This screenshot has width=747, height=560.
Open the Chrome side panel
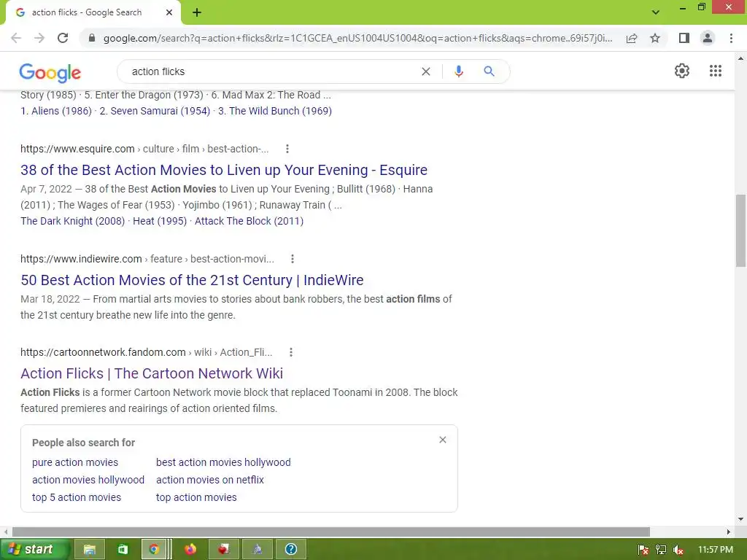(x=684, y=38)
